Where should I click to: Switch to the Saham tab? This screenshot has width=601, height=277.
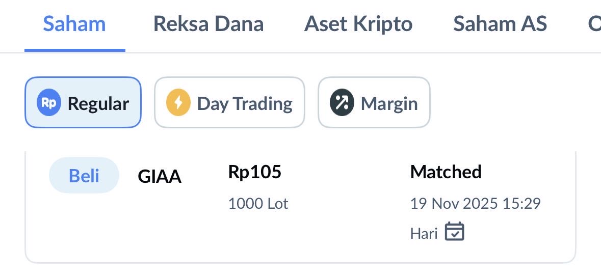click(74, 24)
